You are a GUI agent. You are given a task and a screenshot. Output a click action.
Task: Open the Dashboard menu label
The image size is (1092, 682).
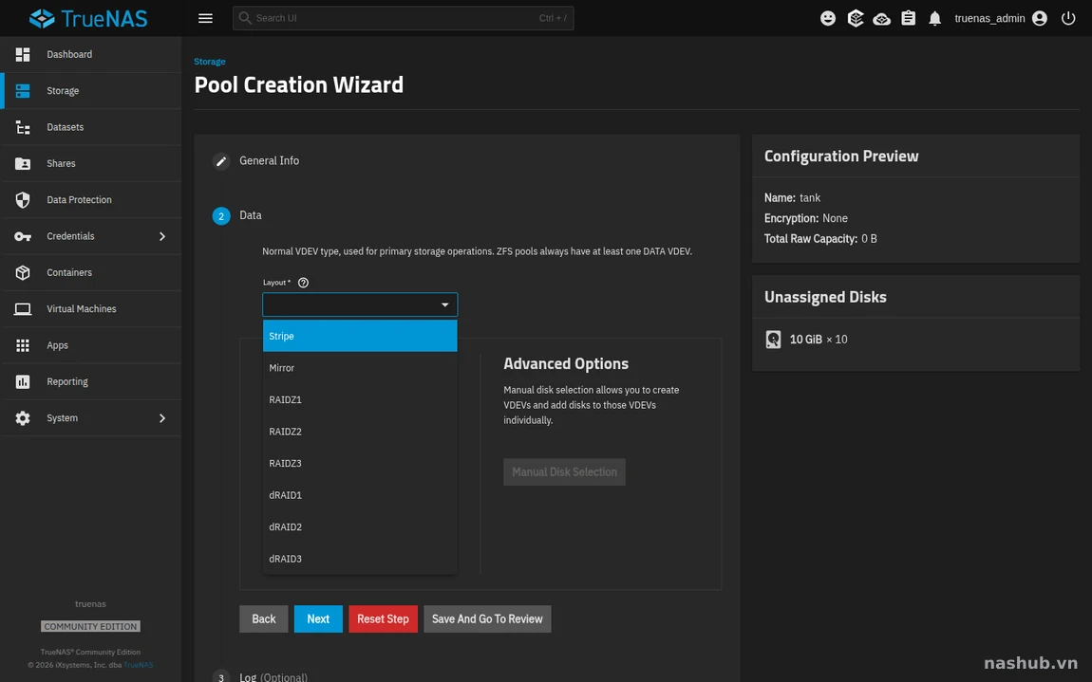click(69, 54)
